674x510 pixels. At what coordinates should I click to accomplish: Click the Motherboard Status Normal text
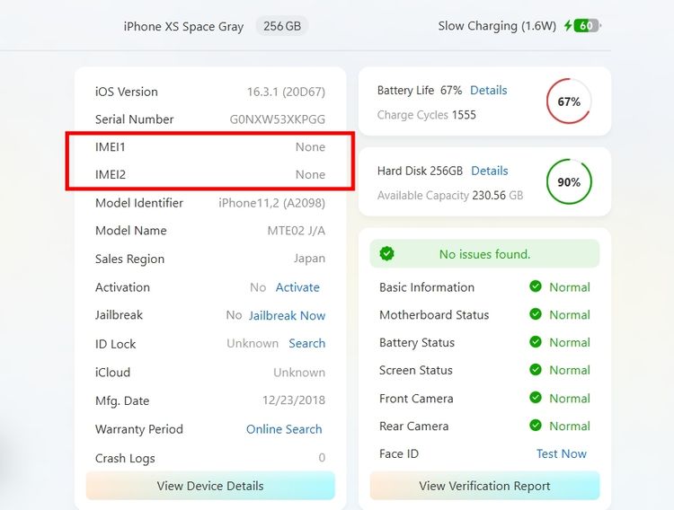point(570,315)
